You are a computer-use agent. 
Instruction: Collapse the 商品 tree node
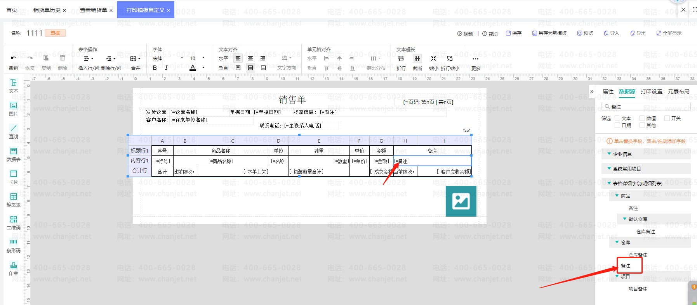tap(617, 196)
